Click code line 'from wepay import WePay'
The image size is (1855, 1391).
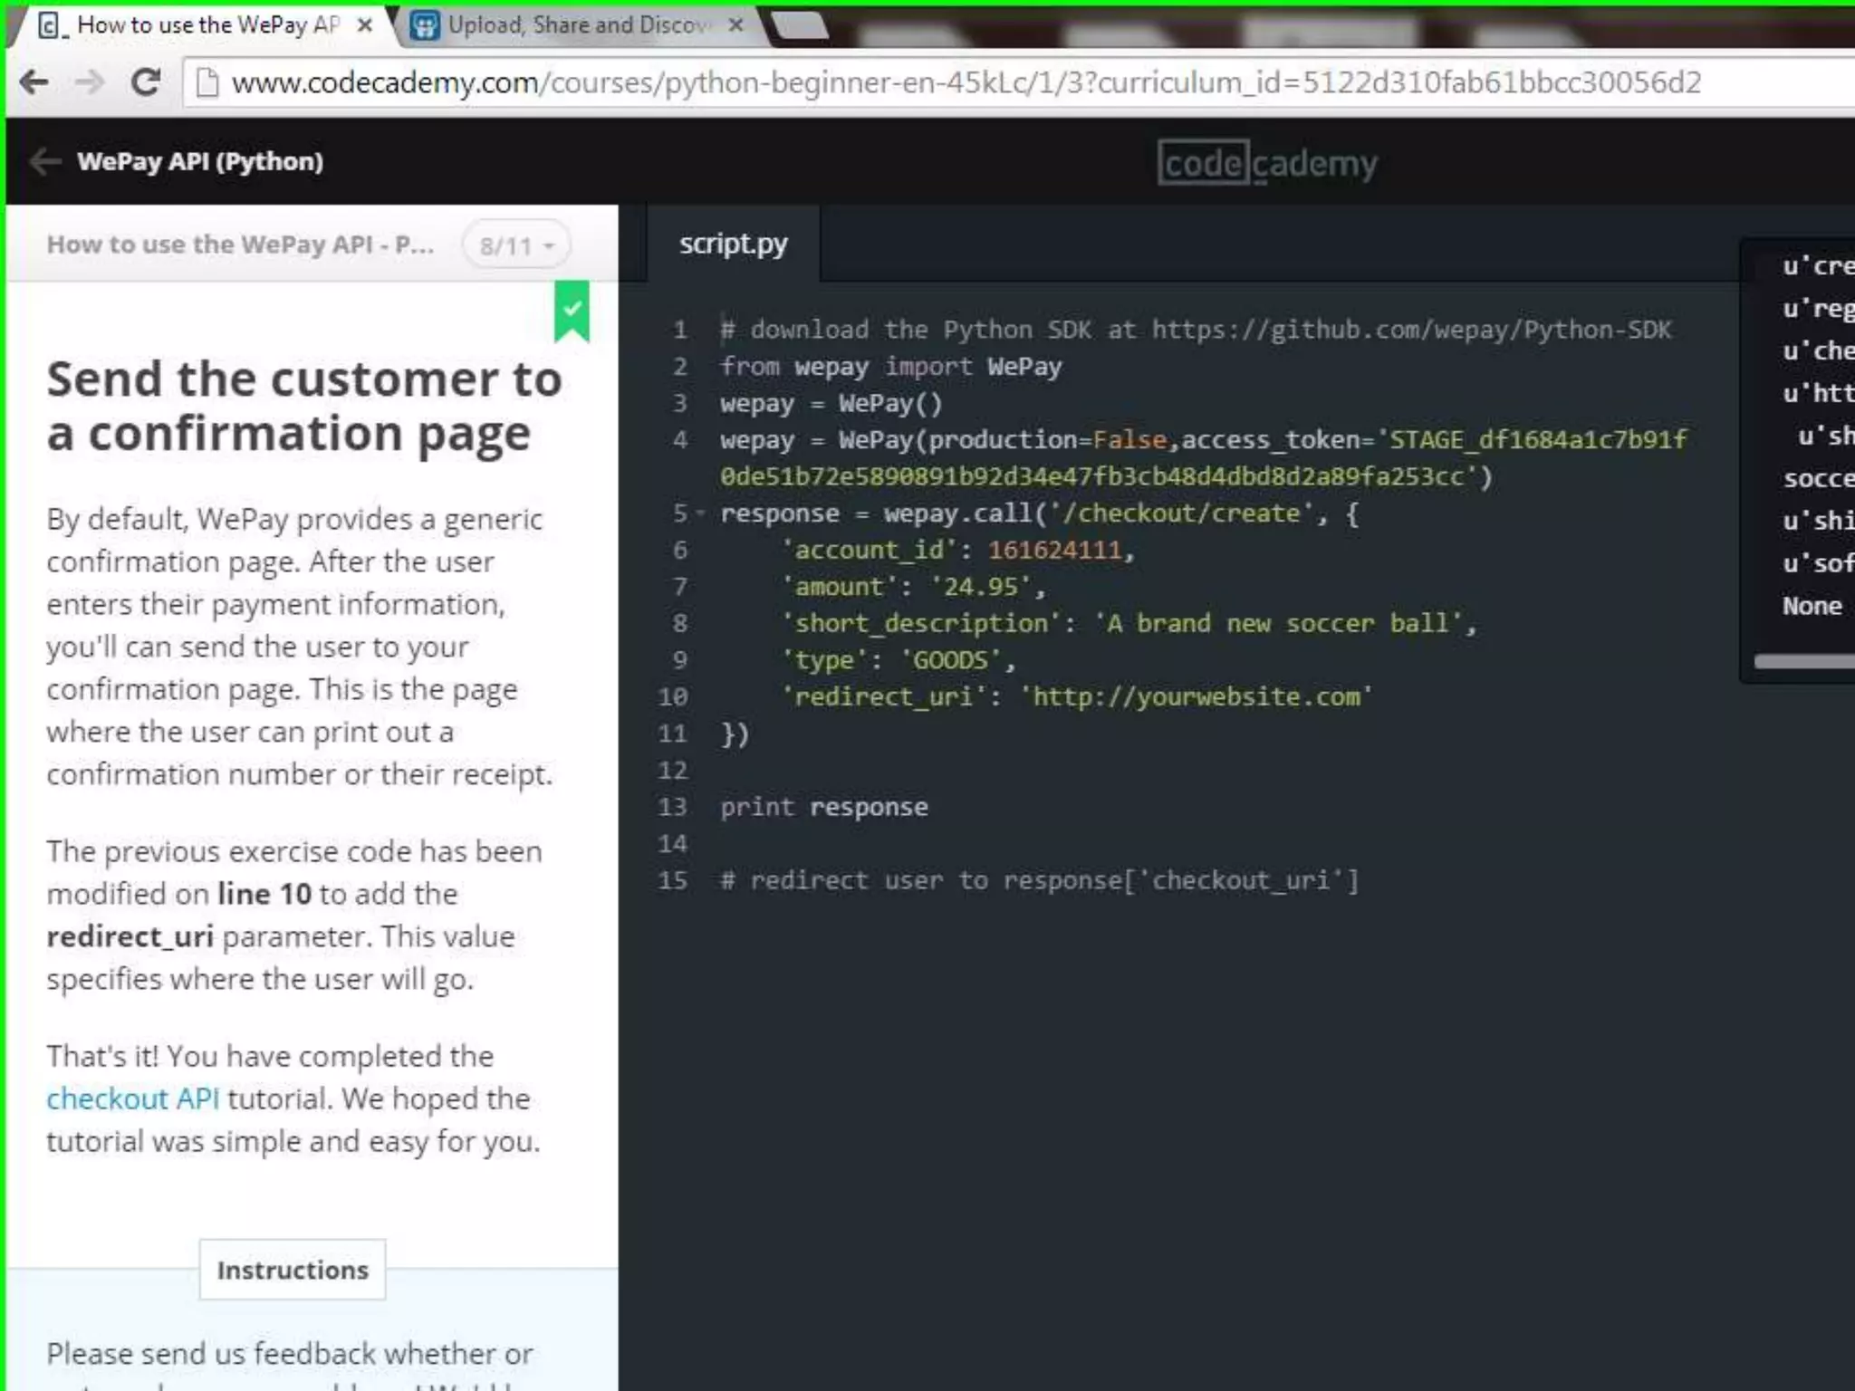891,367
